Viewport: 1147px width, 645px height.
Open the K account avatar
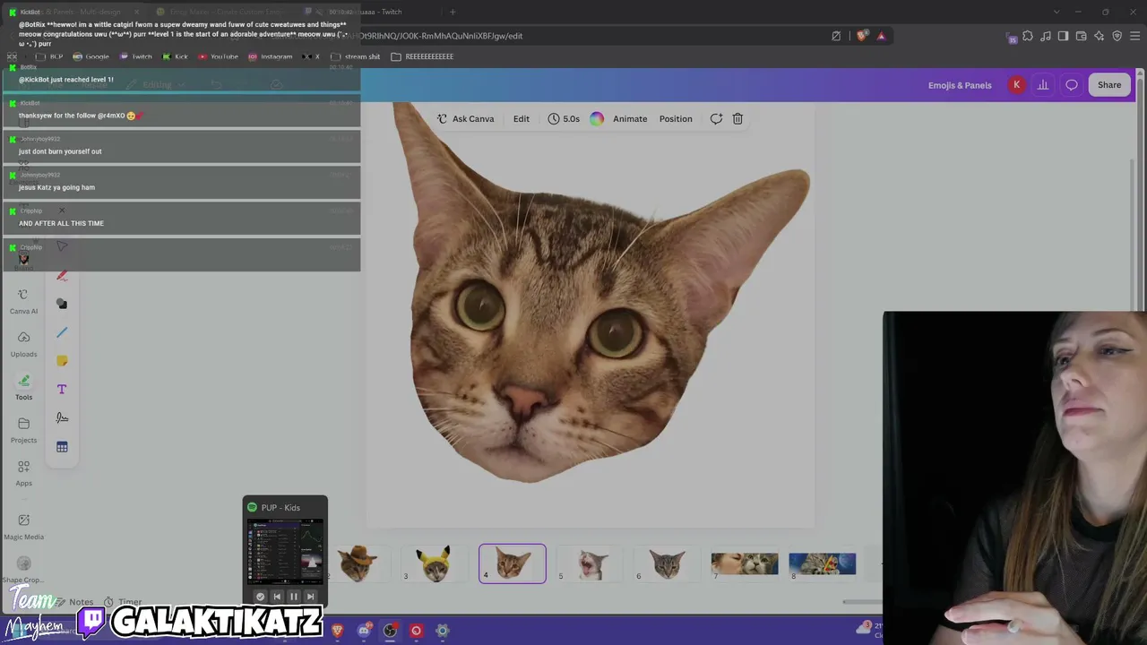(1016, 85)
